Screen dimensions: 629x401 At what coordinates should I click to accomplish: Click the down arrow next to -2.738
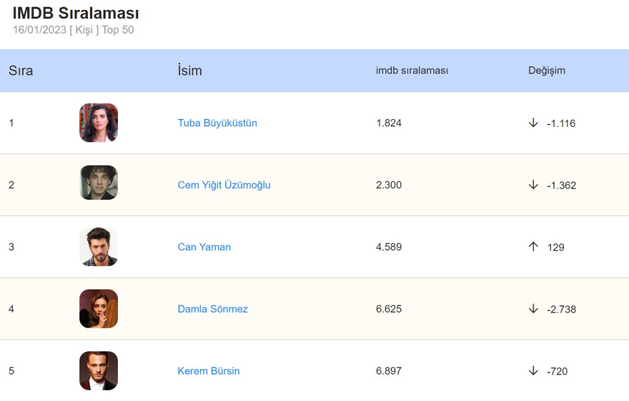tap(533, 308)
